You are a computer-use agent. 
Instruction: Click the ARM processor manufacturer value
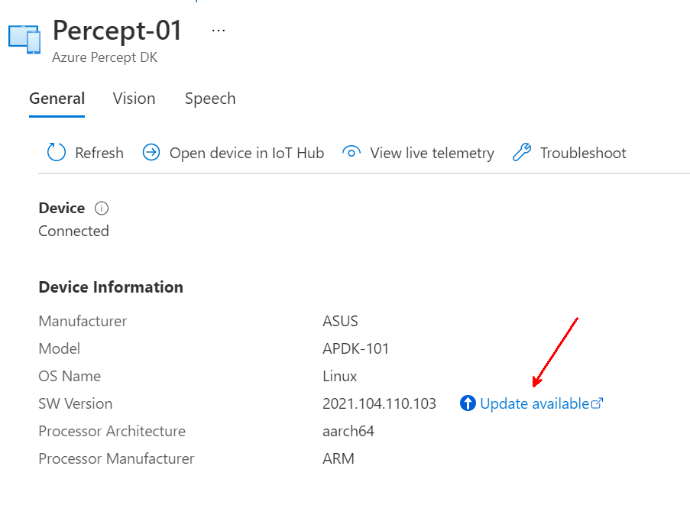338,459
